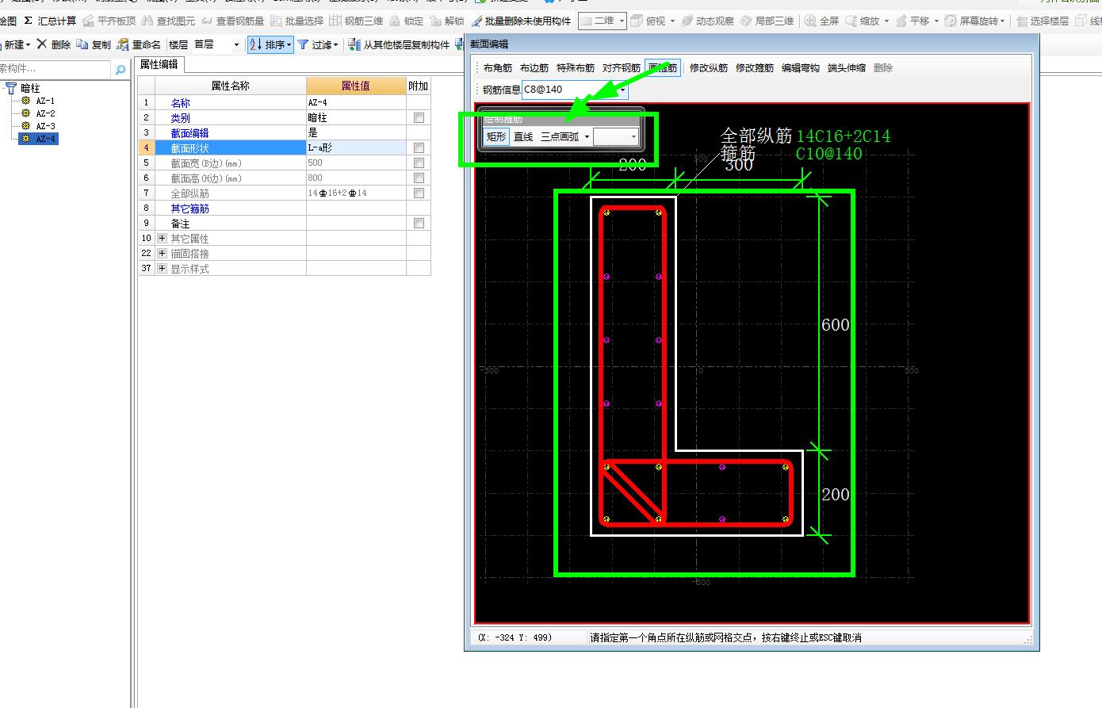Viewport: 1102px width, 708px height.
Task: Click the search magnifier in component search box
Action: [x=121, y=70]
